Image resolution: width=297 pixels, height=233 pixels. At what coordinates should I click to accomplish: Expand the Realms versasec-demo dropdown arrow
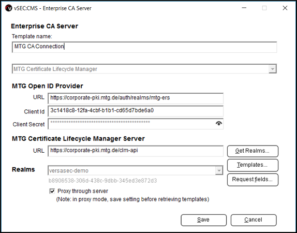pos(219,171)
